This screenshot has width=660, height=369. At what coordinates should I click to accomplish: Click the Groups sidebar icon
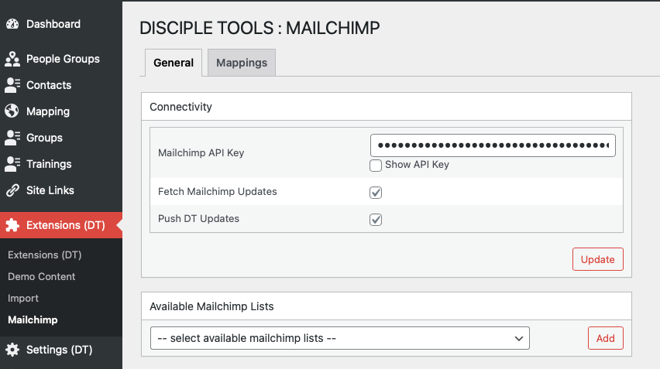pyautogui.click(x=12, y=138)
